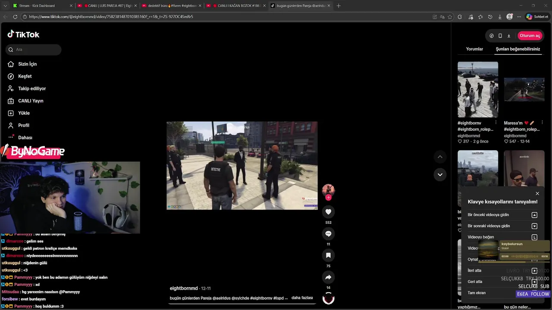Click Bir önceki videoya gidin up key icon
The height and width of the screenshot is (310, 552).
click(534, 215)
